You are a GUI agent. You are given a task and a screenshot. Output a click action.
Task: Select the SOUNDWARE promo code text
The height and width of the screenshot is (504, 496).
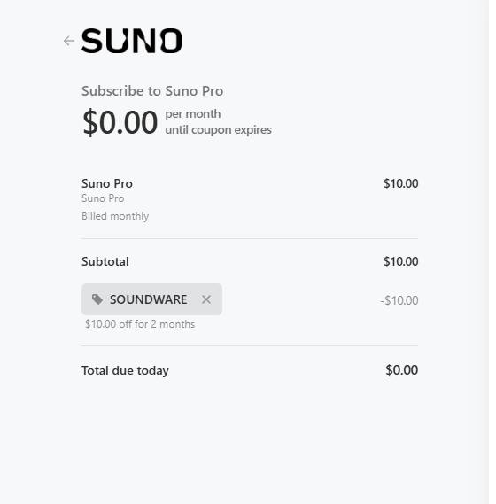tap(149, 299)
